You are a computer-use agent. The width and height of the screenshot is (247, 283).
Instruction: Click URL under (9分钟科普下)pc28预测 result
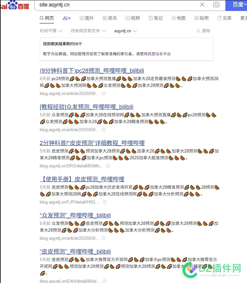(x=69, y=93)
